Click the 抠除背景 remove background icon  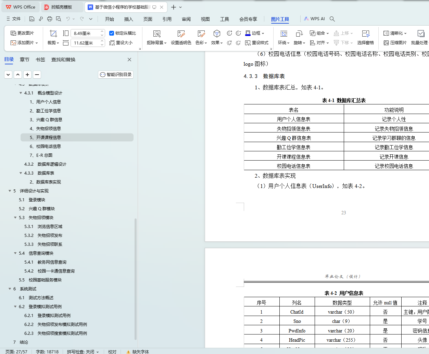click(x=157, y=34)
